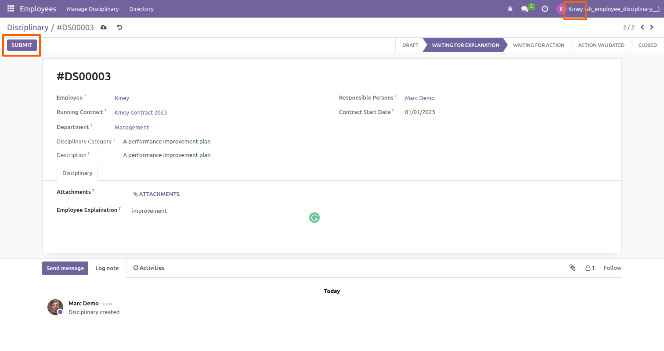Open Marc Demo responsible person link
The width and height of the screenshot is (664, 351).
[x=420, y=98]
